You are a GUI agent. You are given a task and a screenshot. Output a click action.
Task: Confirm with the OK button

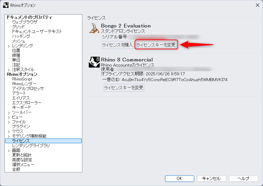tap(179, 179)
